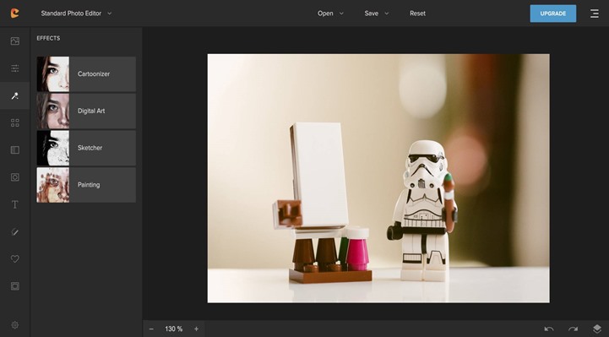Open the Image manager sidebar icon
This screenshot has height=337, width=609.
(14, 41)
